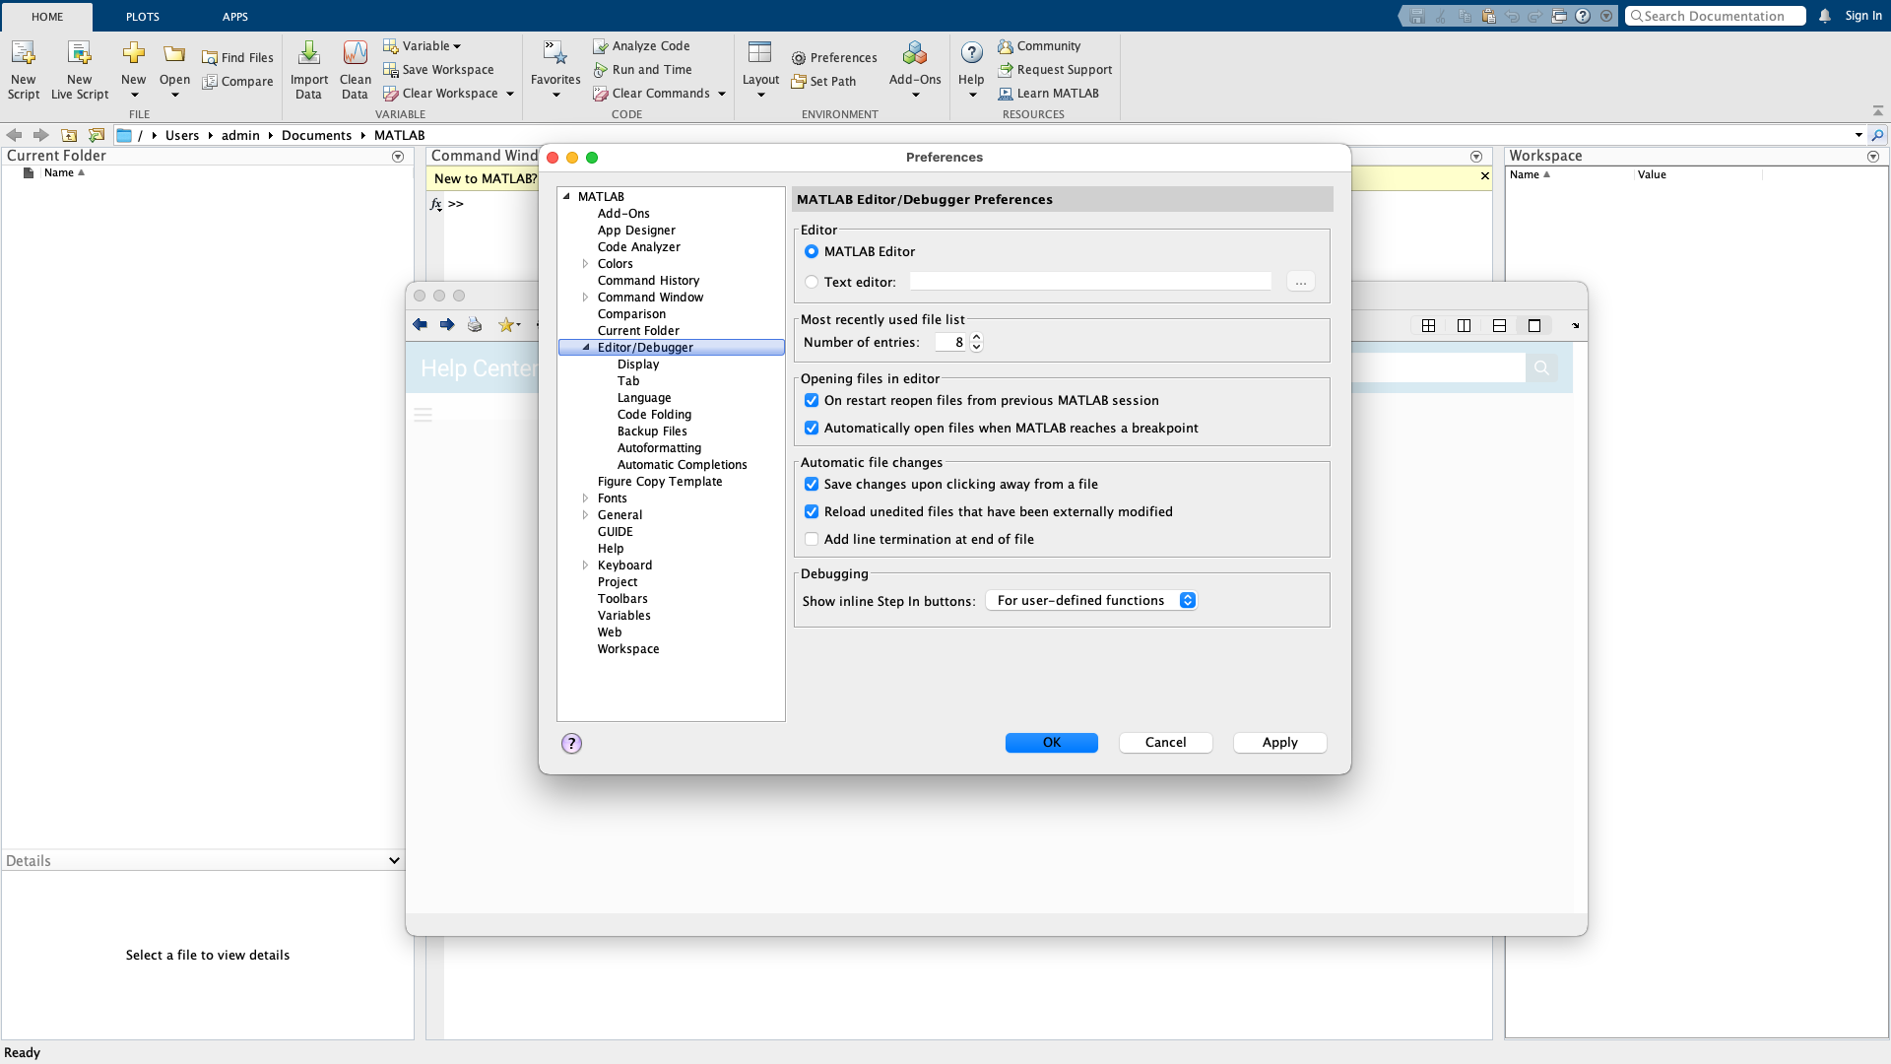Click Analyze Code in the toolstrip
1891x1064 pixels.
[641, 46]
